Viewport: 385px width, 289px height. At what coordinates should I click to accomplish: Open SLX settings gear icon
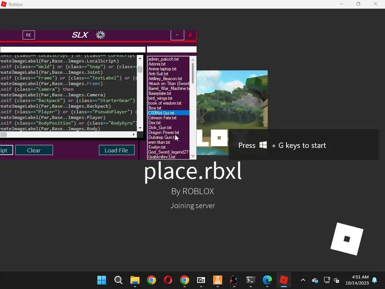pos(100,35)
